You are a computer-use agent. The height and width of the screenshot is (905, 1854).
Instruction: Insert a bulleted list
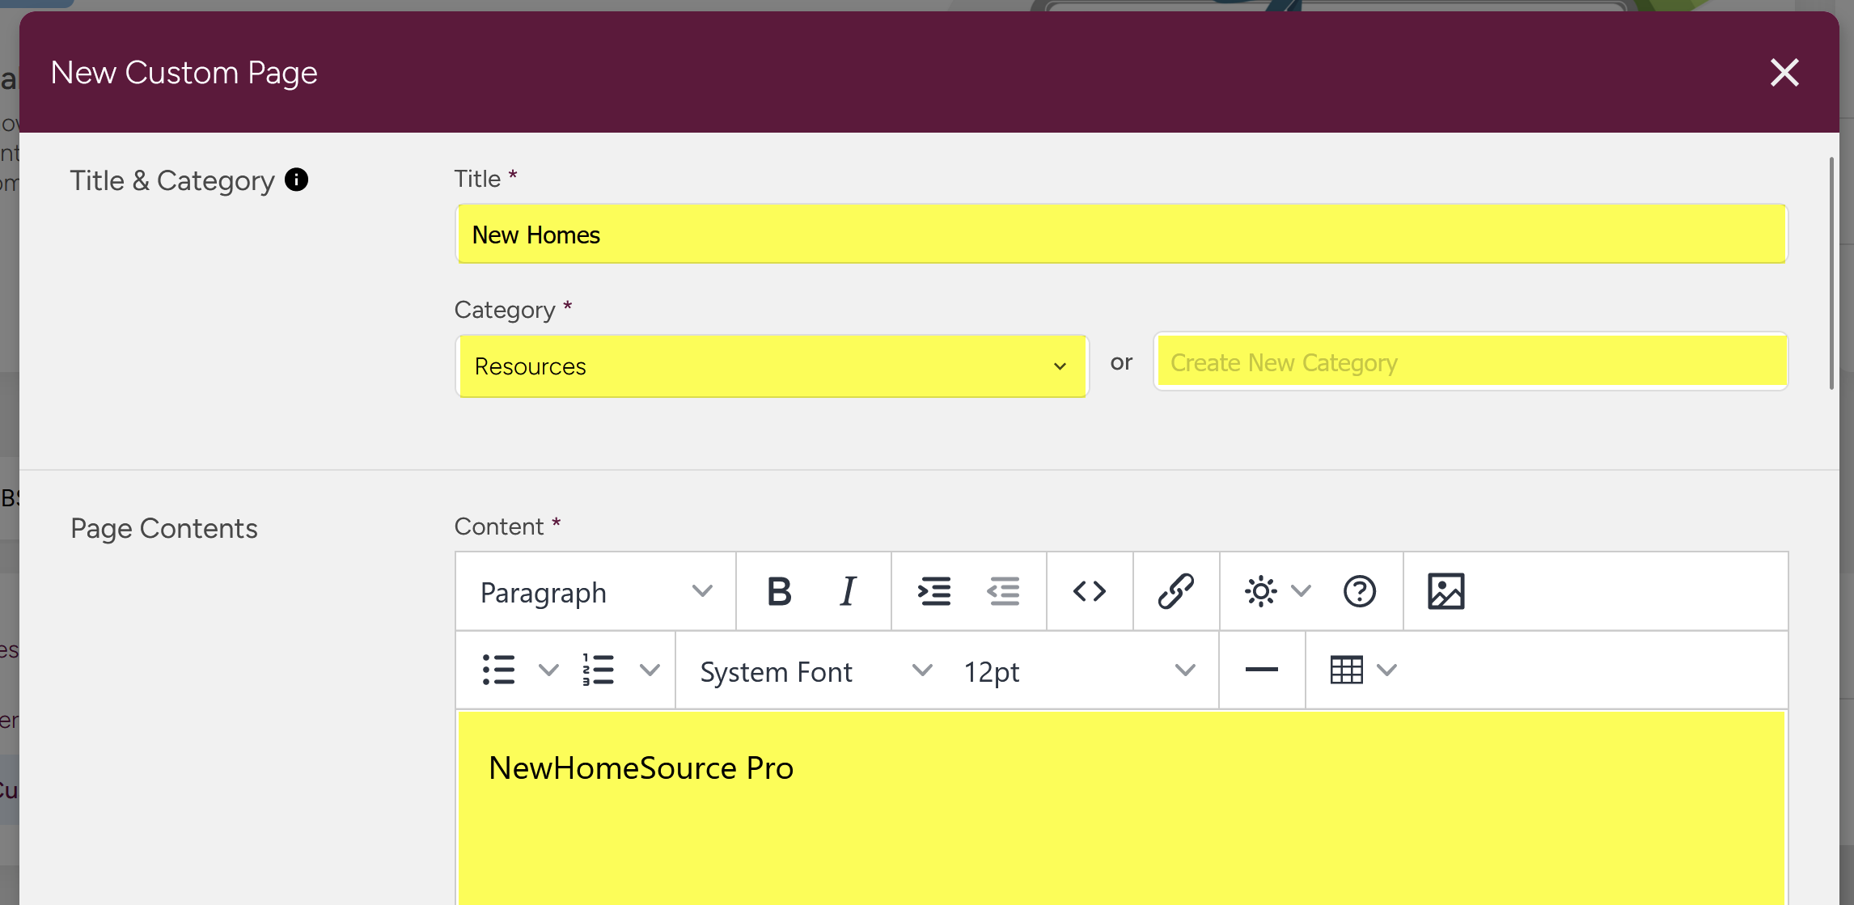click(x=498, y=670)
